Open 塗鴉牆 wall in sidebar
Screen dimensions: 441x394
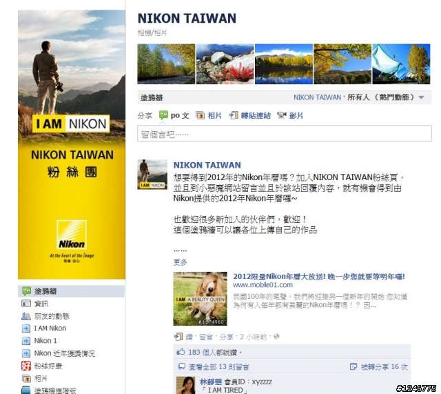pyautogui.click(x=71, y=291)
